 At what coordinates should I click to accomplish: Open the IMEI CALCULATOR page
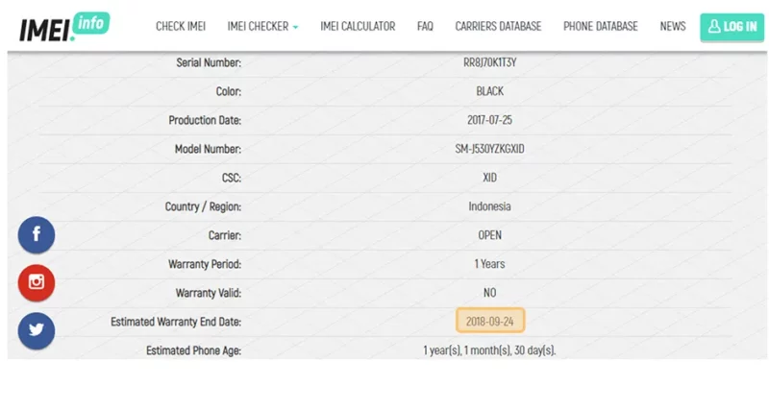[358, 27]
